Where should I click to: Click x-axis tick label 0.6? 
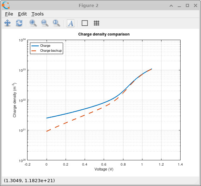pyautogui.click(x=104, y=165)
